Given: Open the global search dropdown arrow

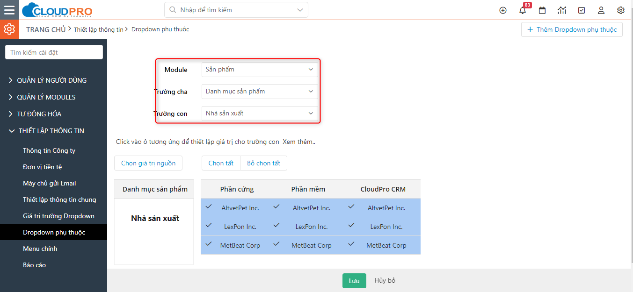Looking at the screenshot, I should pos(300,10).
